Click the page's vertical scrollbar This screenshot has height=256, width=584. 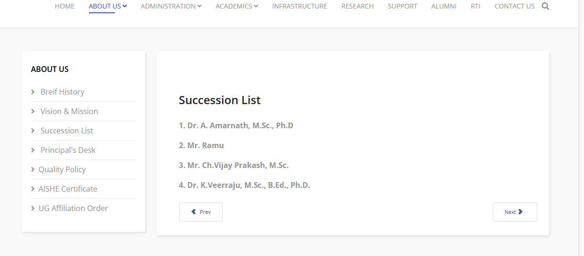pyautogui.click(x=581, y=128)
